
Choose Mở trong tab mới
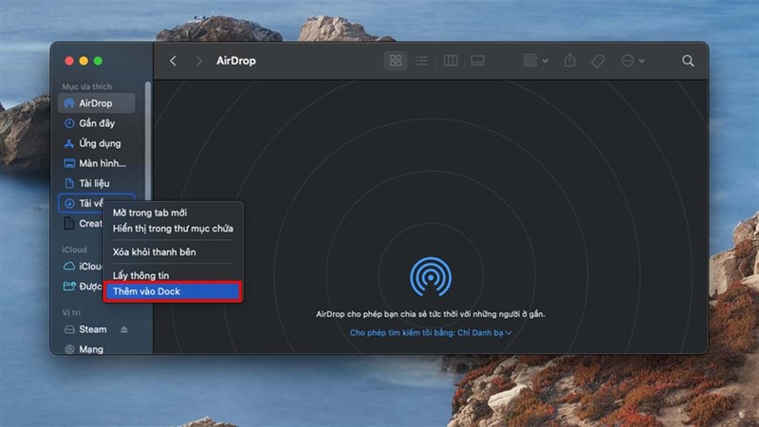point(150,213)
